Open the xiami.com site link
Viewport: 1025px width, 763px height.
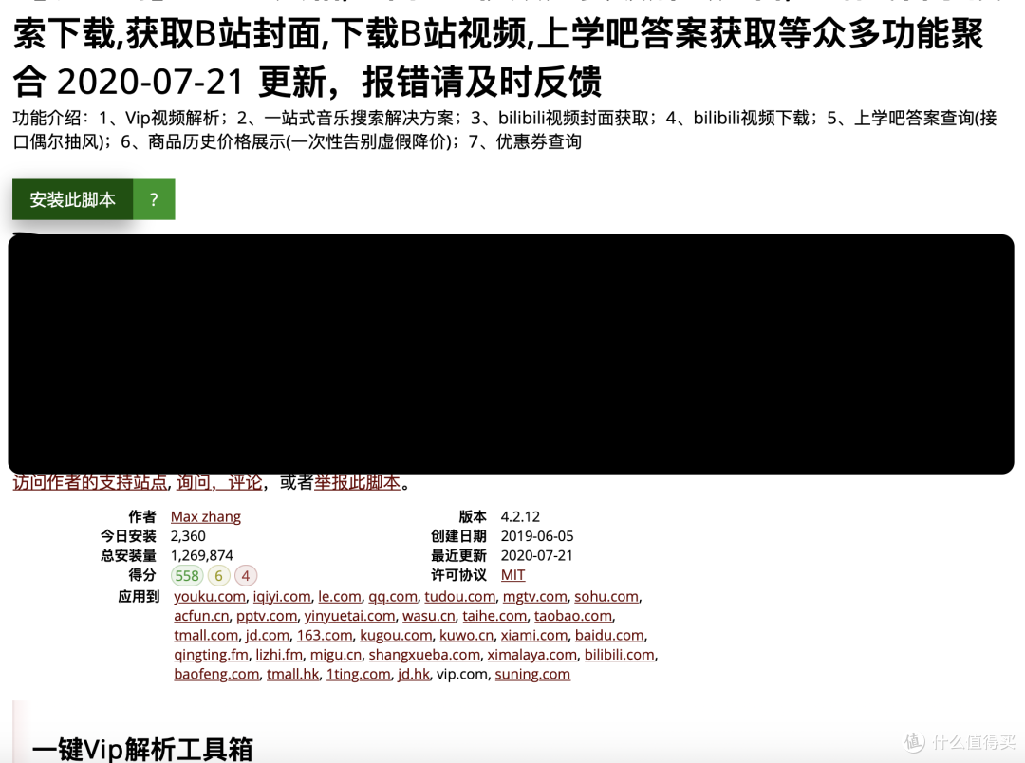(534, 636)
